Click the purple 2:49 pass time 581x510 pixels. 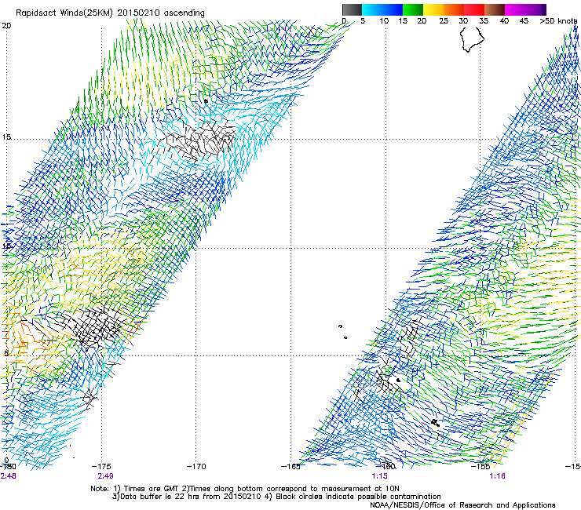[x=106, y=476]
